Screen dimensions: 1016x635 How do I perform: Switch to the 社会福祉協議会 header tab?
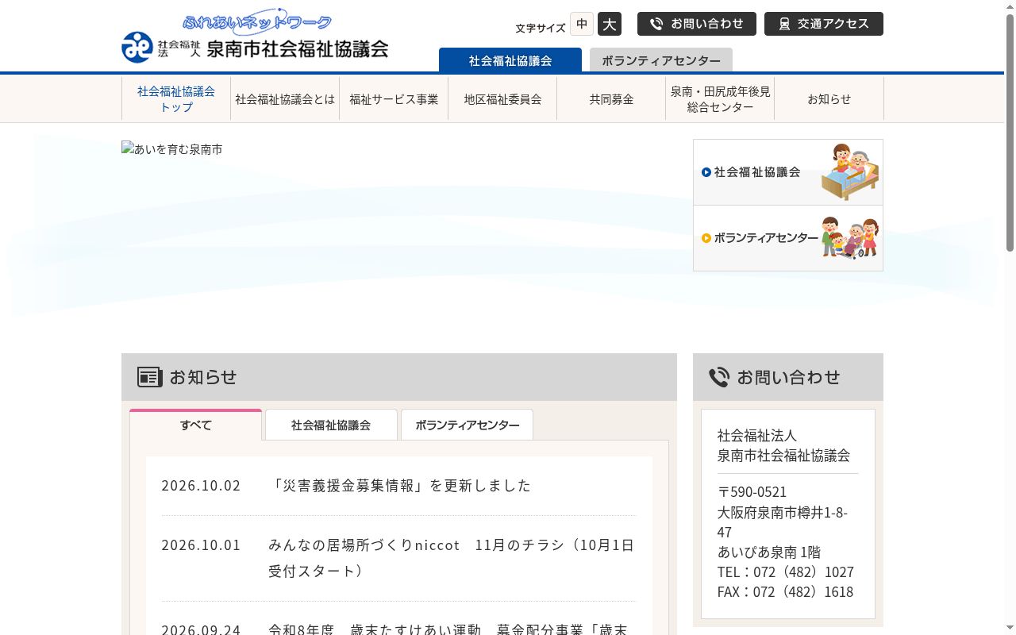tap(510, 60)
